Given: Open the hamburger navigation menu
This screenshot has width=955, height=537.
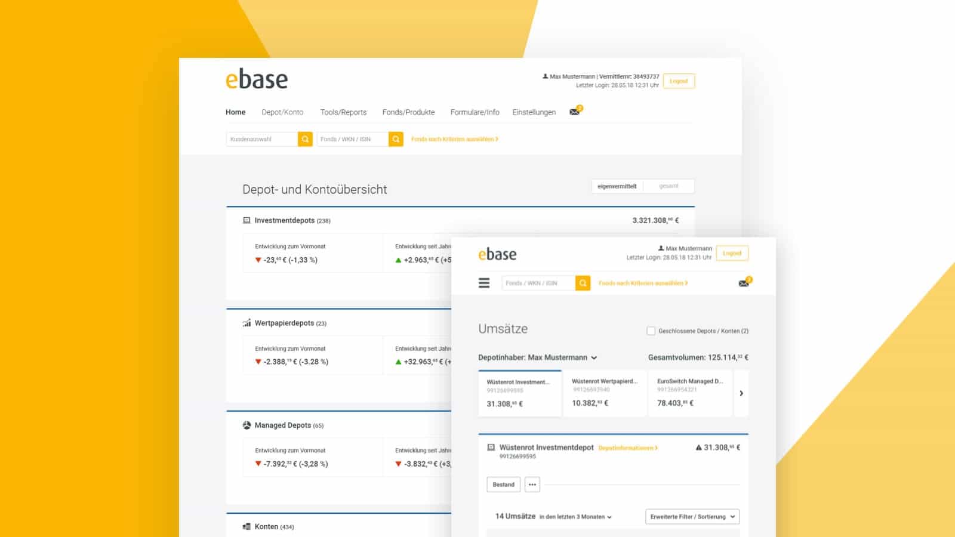Looking at the screenshot, I should click(483, 283).
